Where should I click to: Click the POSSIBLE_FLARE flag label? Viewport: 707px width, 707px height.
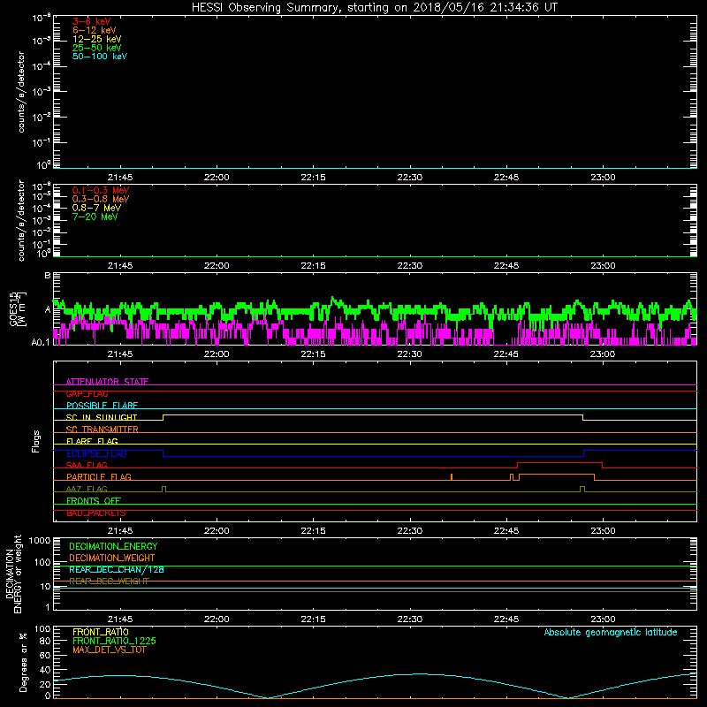pyautogui.click(x=102, y=406)
